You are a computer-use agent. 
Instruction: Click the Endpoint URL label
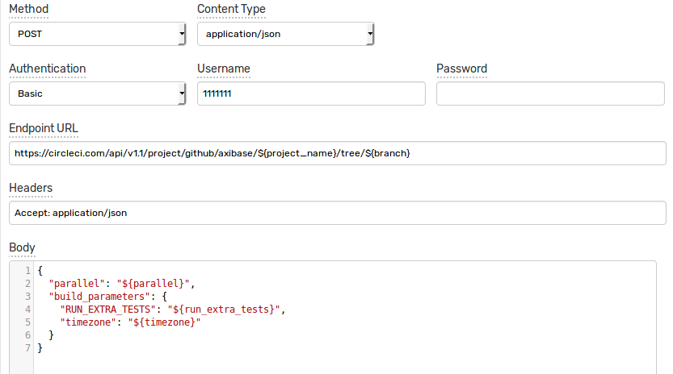(x=44, y=128)
